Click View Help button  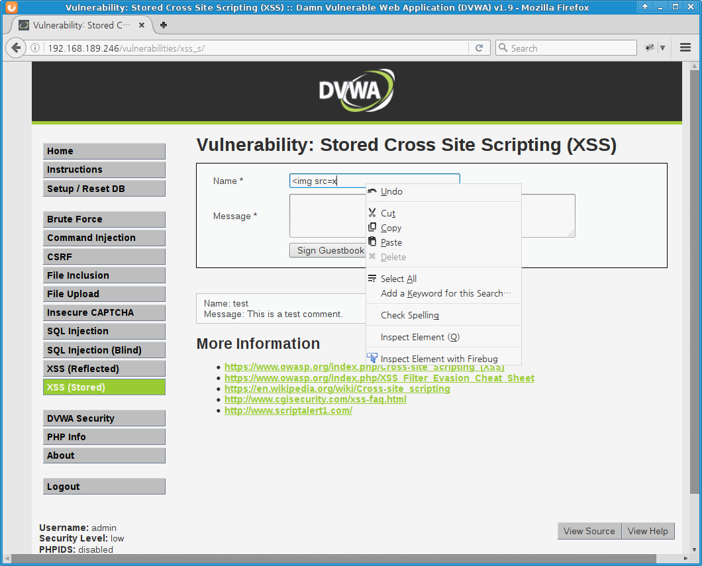tap(648, 531)
